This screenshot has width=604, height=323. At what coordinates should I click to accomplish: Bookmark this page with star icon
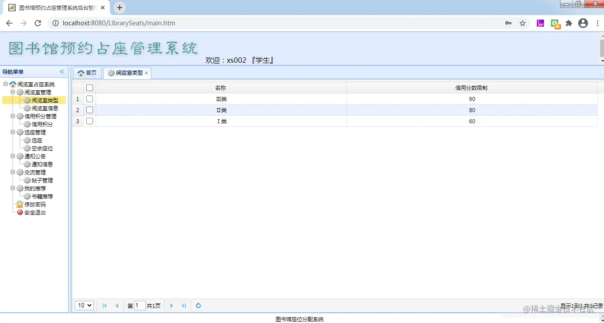523,23
